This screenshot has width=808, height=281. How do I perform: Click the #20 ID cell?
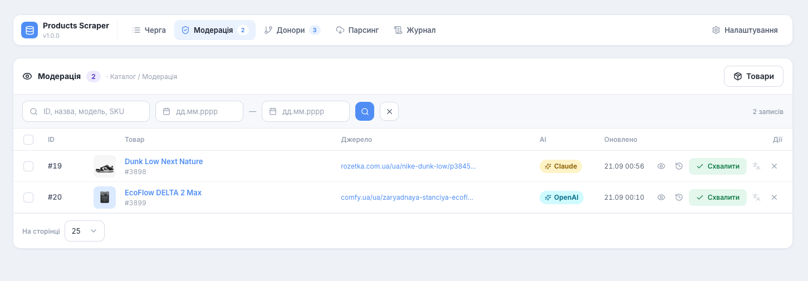pyautogui.click(x=55, y=198)
